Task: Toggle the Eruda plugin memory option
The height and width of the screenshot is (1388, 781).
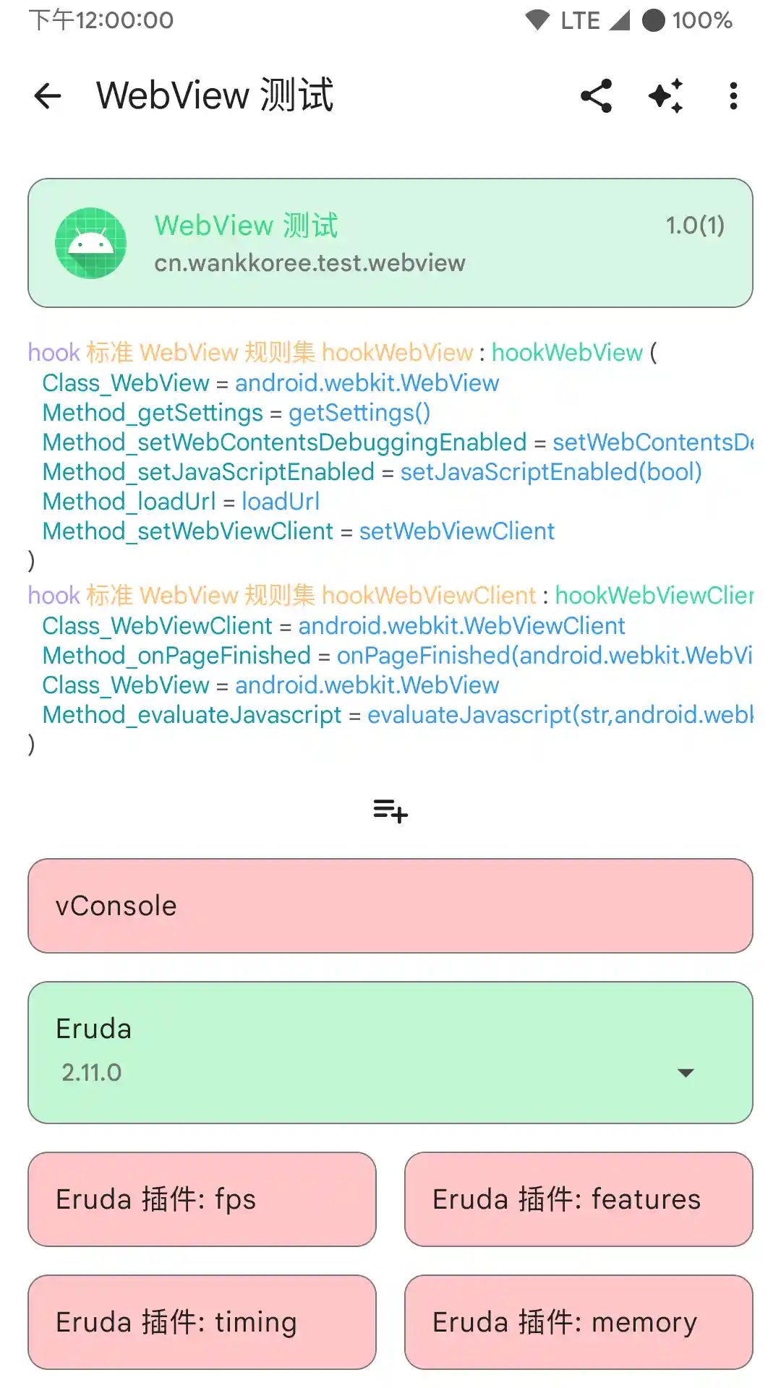Action: (x=579, y=1322)
